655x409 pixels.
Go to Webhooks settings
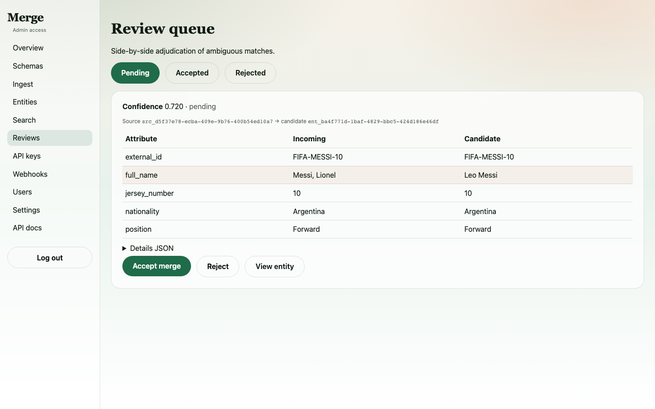50,174
